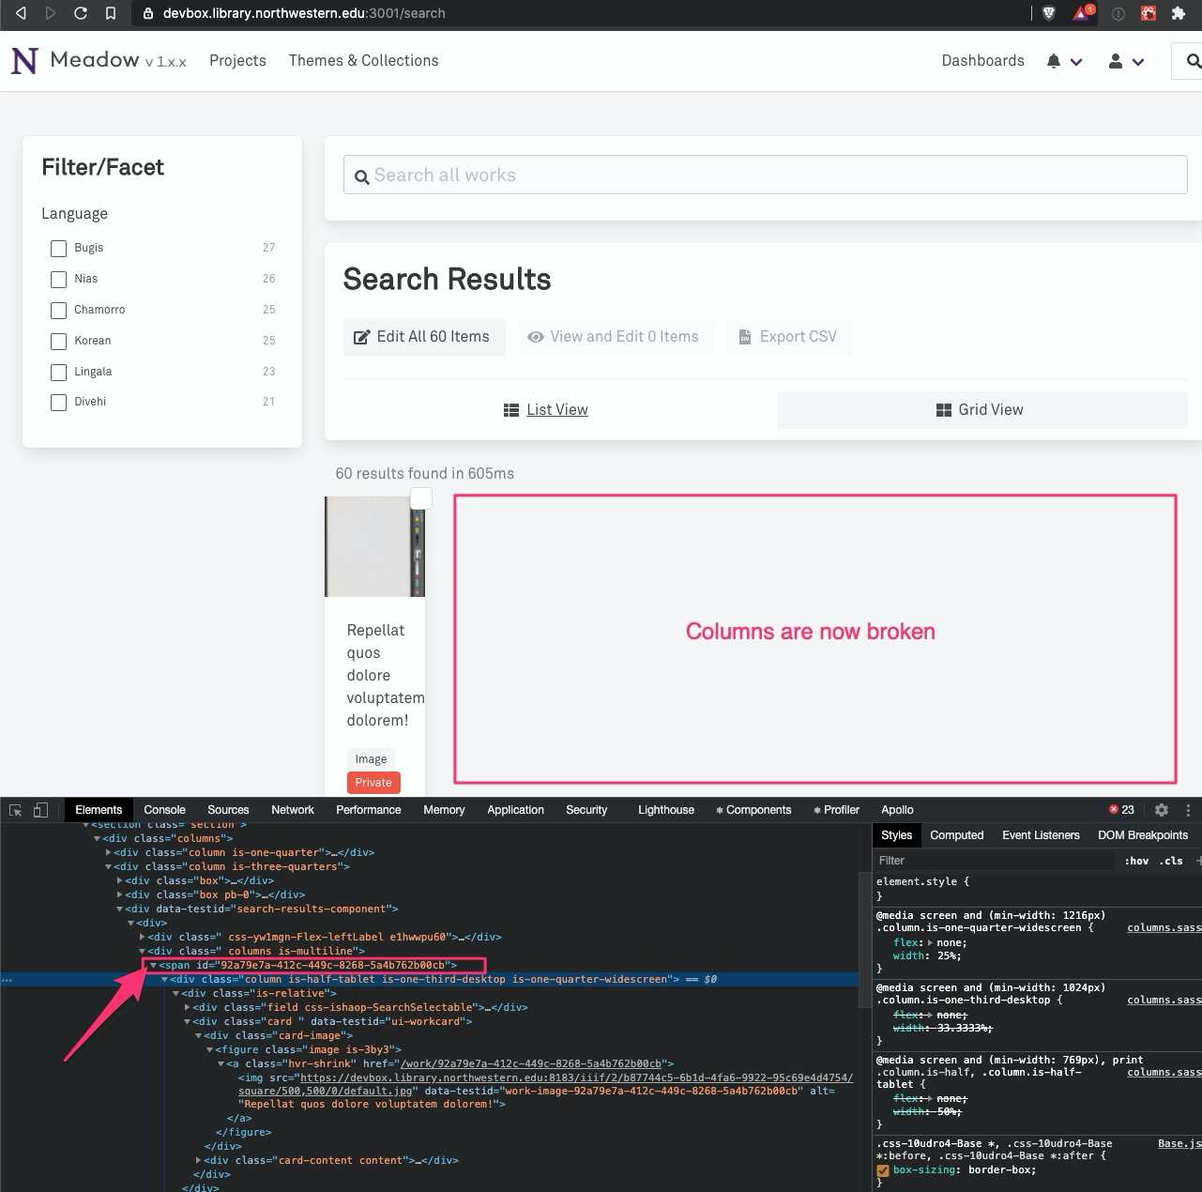Click the Search all works field
The image size is (1202, 1192).
tap(766, 176)
